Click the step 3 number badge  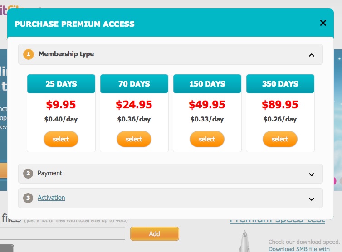click(x=28, y=198)
